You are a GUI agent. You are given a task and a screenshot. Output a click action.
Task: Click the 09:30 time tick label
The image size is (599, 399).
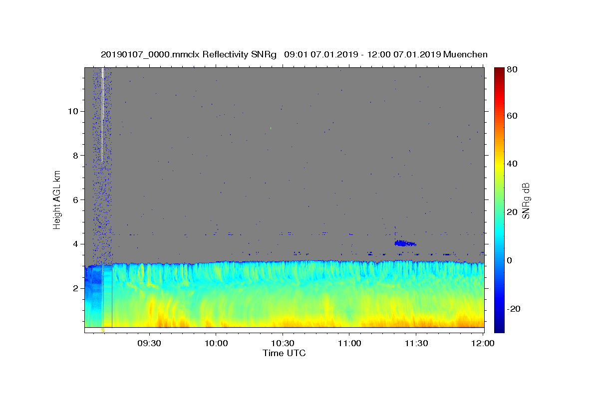pyautogui.click(x=149, y=344)
